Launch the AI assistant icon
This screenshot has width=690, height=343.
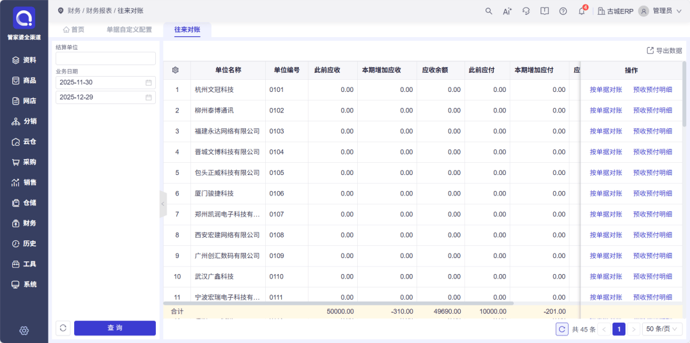coord(507,11)
